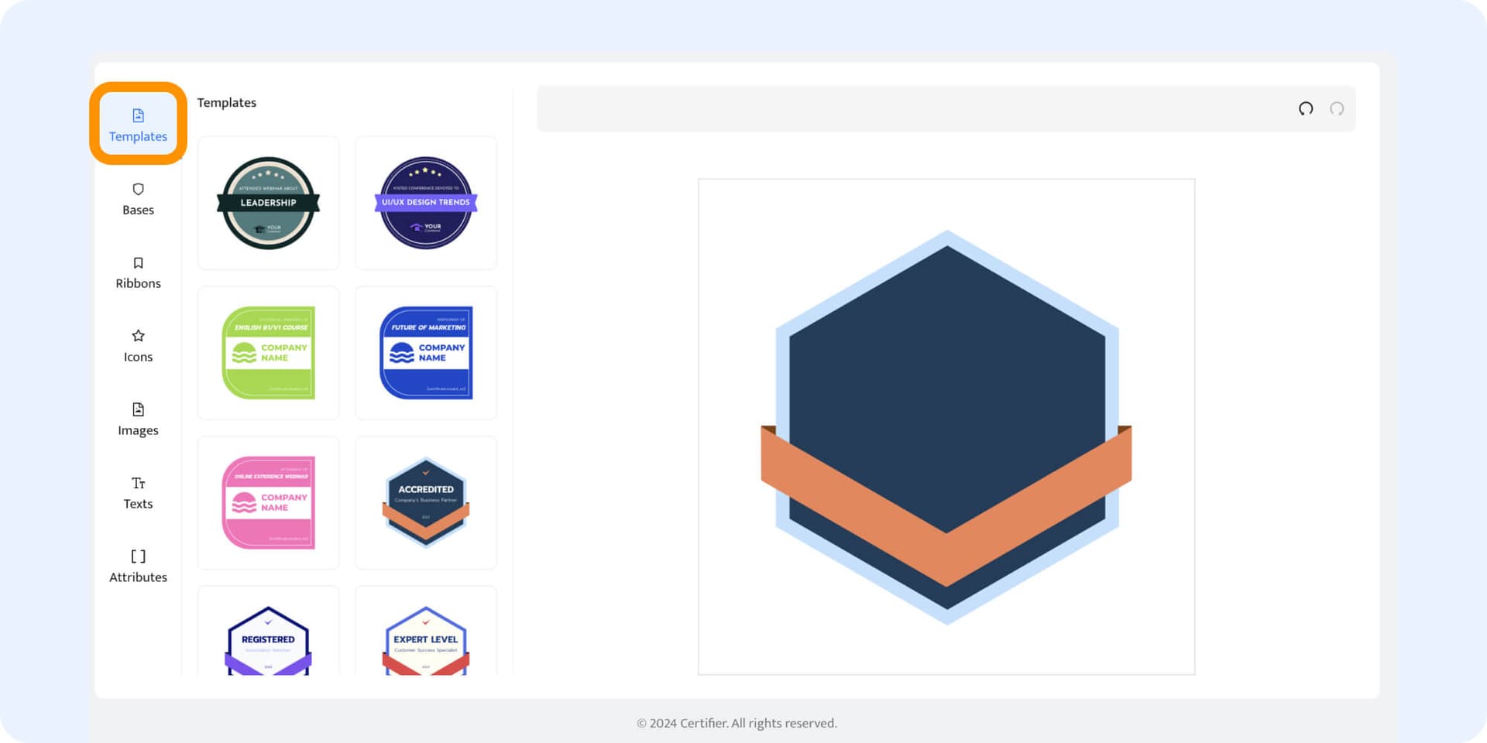The width and height of the screenshot is (1487, 743).
Task: Open the Ribbons panel
Action: point(138,272)
